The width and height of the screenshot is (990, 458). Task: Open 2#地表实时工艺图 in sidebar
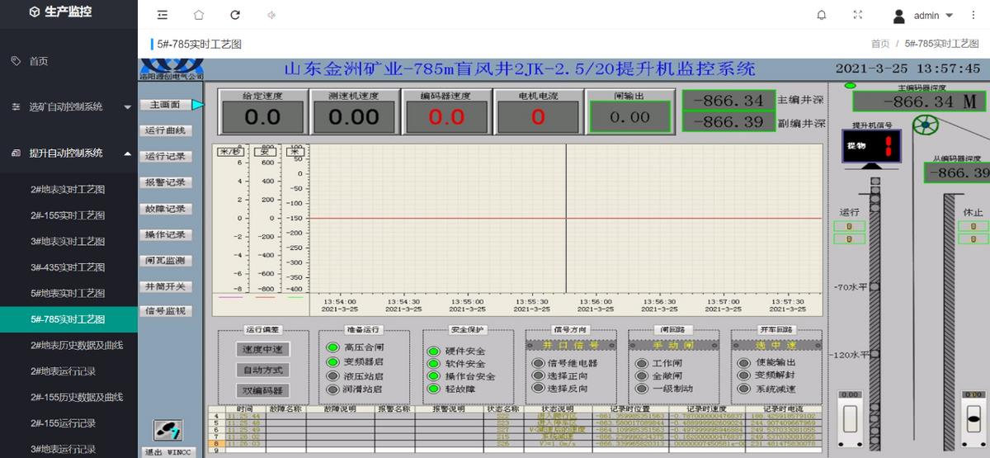click(x=68, y=189)
